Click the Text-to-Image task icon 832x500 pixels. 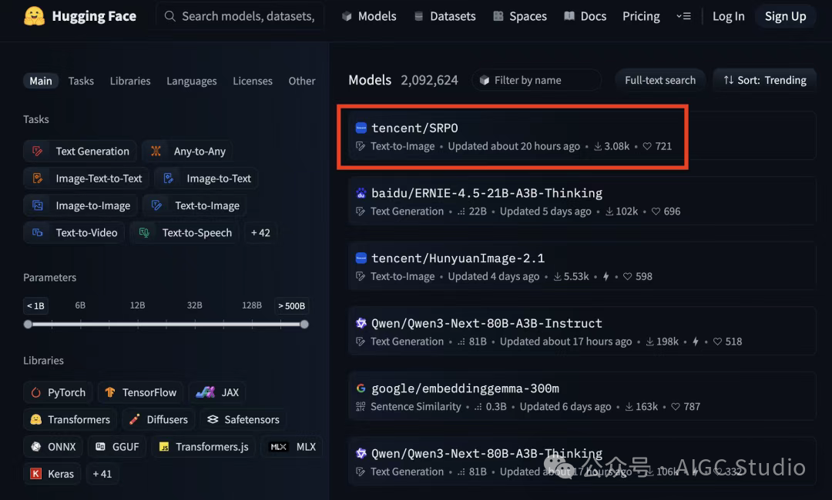tap(156, 205)
